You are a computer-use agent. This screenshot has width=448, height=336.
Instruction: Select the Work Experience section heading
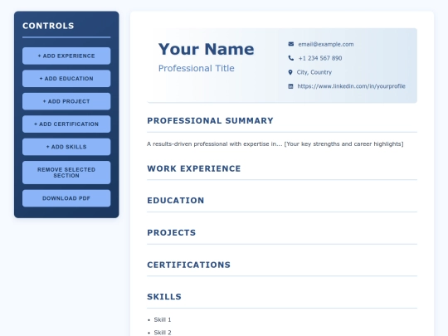coord(194,168)
